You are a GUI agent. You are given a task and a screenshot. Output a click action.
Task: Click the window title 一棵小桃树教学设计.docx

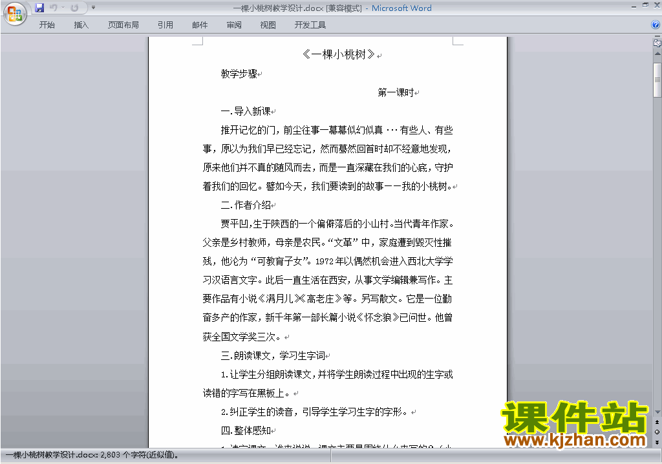click(279, 8)
